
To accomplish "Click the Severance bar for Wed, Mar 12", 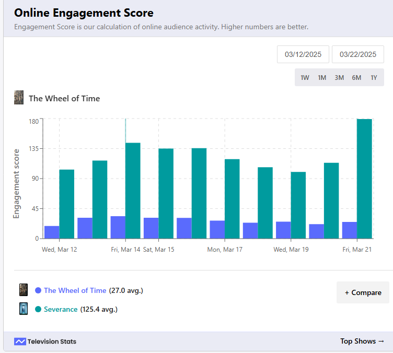I will (66, 204).
